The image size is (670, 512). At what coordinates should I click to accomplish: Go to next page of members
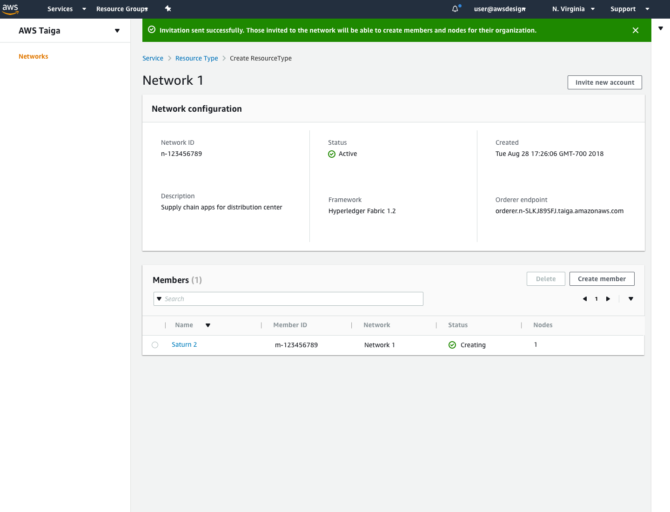click(608, 299)
